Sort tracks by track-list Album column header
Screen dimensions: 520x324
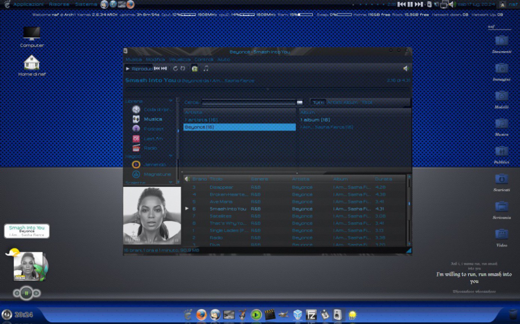pos(352,179)
